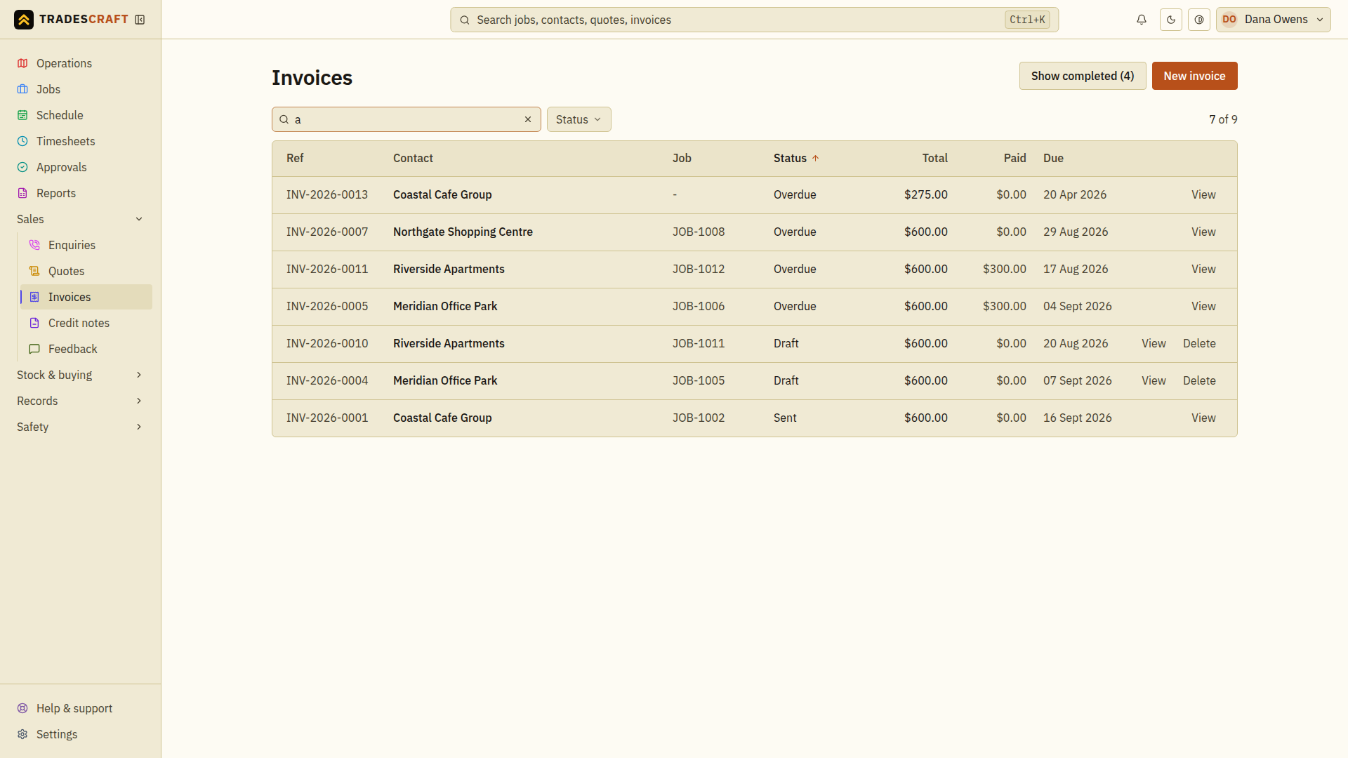1348x758 pixels.
Task: Click contact Northgate Shopping Centre
Action: (463, 232)
